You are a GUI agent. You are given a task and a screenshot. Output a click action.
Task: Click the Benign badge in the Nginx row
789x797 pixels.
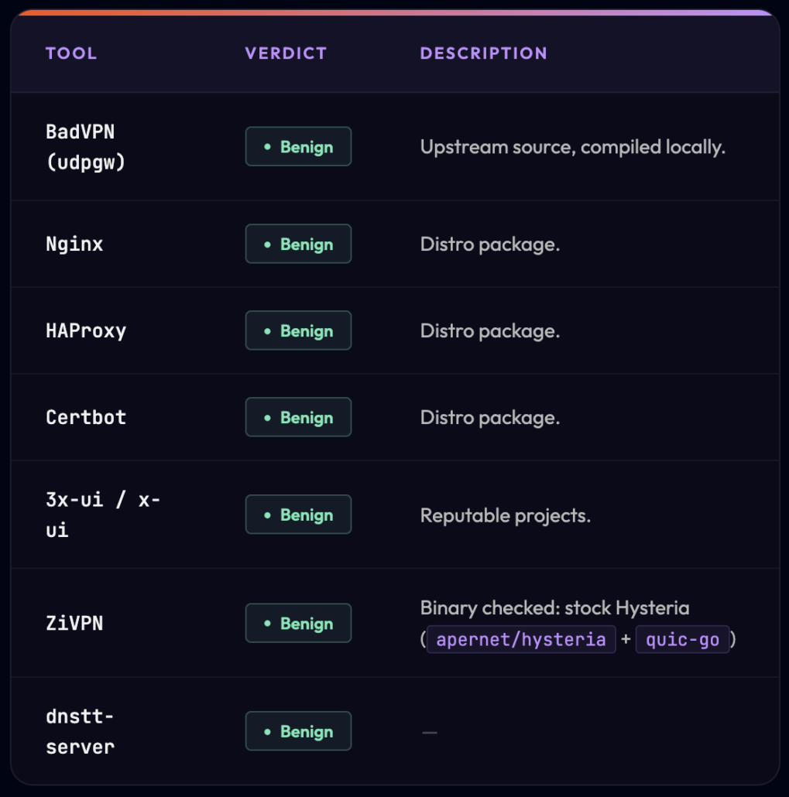(298, 244)
